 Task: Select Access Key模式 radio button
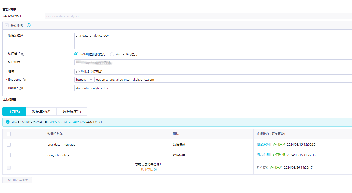coord(112,54)
